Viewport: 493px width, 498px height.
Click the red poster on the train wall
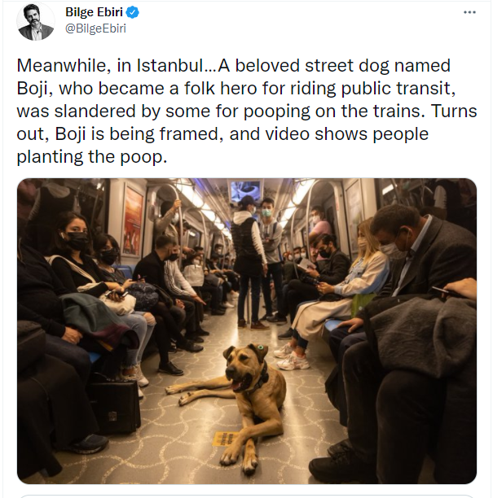[x=134, y=220]
